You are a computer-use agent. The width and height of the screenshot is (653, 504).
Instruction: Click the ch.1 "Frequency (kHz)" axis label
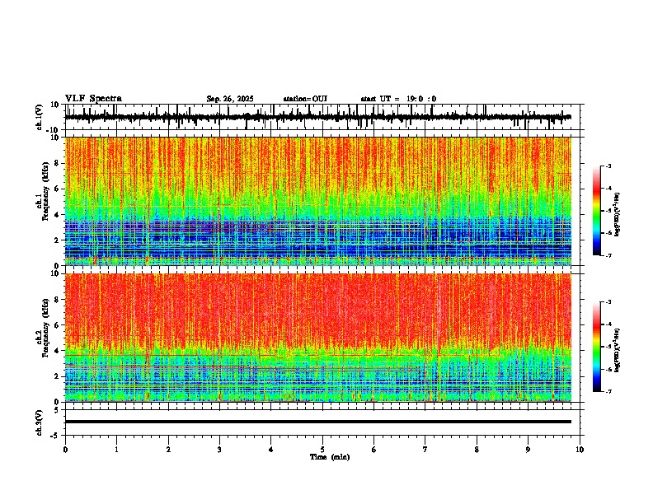(x=45, y=190)
